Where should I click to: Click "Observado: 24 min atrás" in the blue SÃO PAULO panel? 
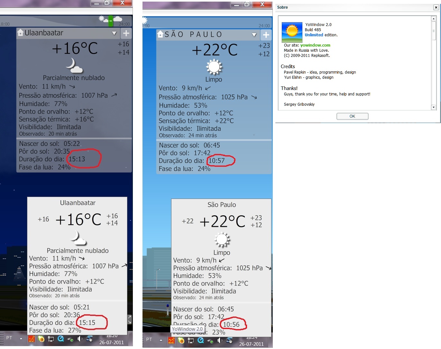point(188,136)
